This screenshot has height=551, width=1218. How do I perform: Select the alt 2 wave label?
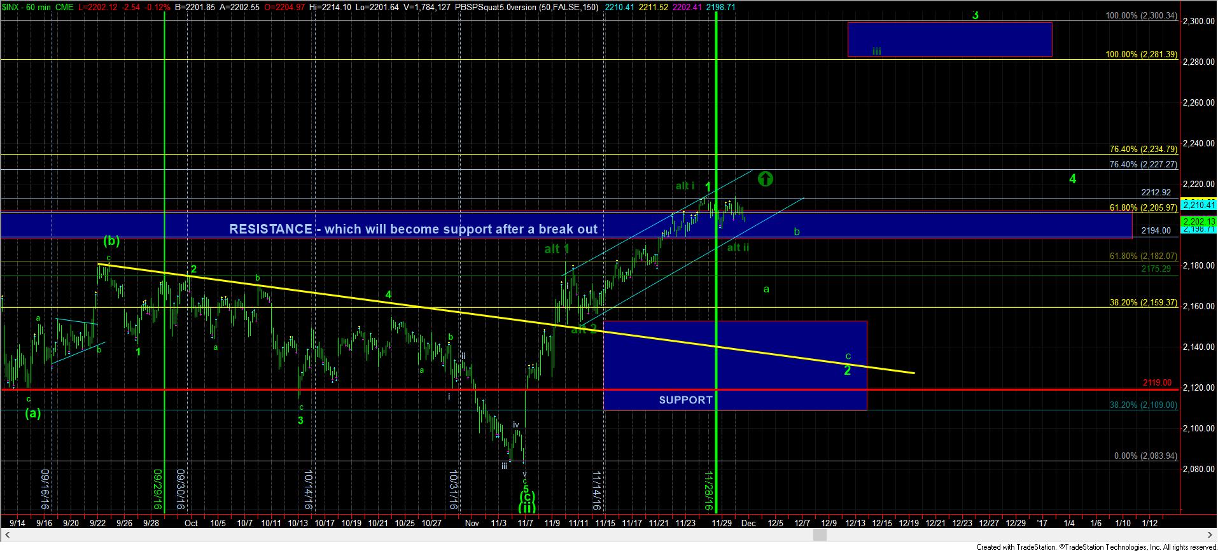click(584, 330)
